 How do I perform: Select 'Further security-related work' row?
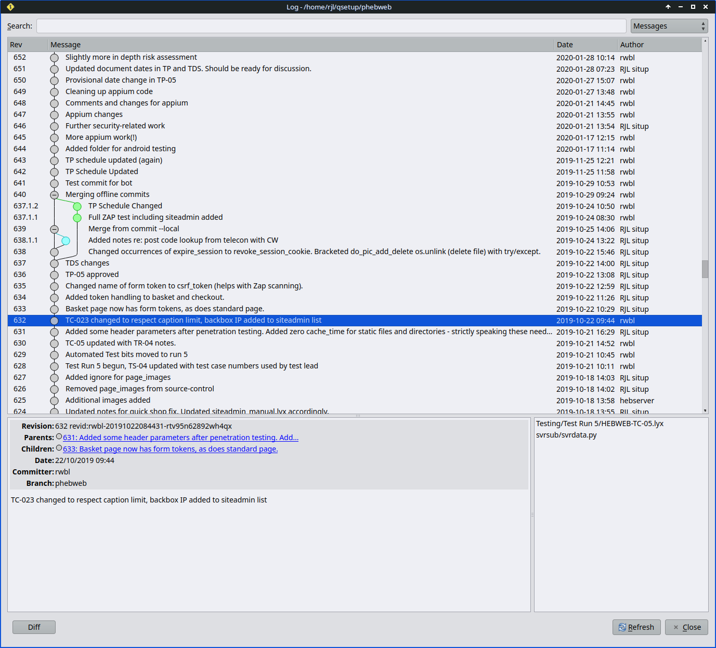click(x=355, y=126)
